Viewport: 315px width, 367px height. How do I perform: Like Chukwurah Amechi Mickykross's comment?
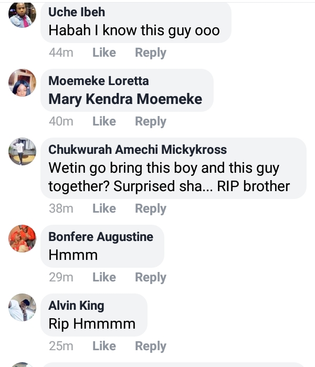tap(104, 208)
